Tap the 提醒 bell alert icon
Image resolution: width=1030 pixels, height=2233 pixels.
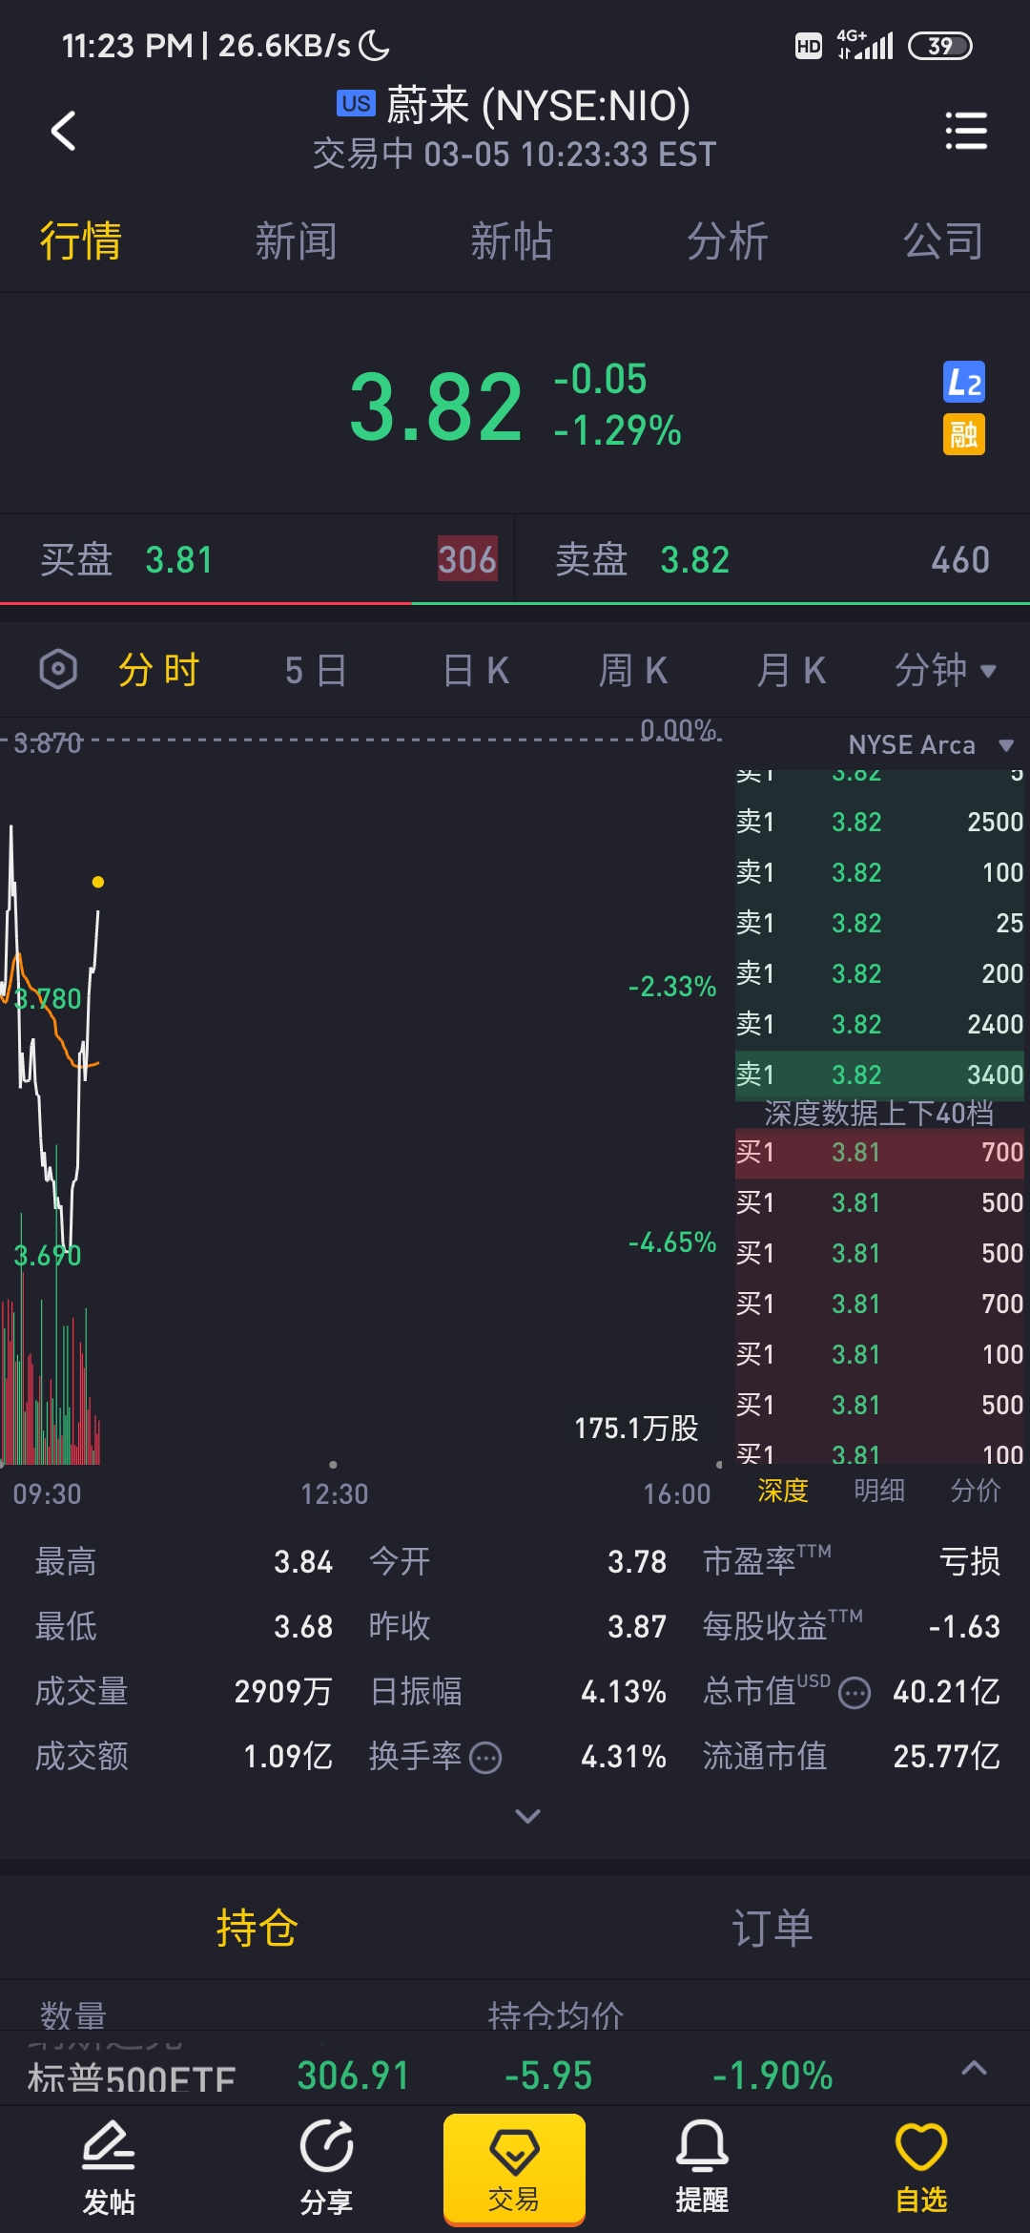(702, 2168)
